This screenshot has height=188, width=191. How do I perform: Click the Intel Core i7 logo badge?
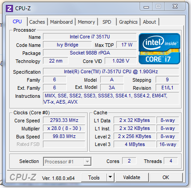pyautogui.click(x=159, y=49)
